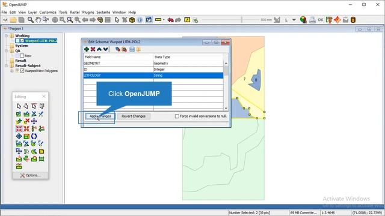Click the green plus add-field icon
385x216 pixels.
tap(87, 49)
